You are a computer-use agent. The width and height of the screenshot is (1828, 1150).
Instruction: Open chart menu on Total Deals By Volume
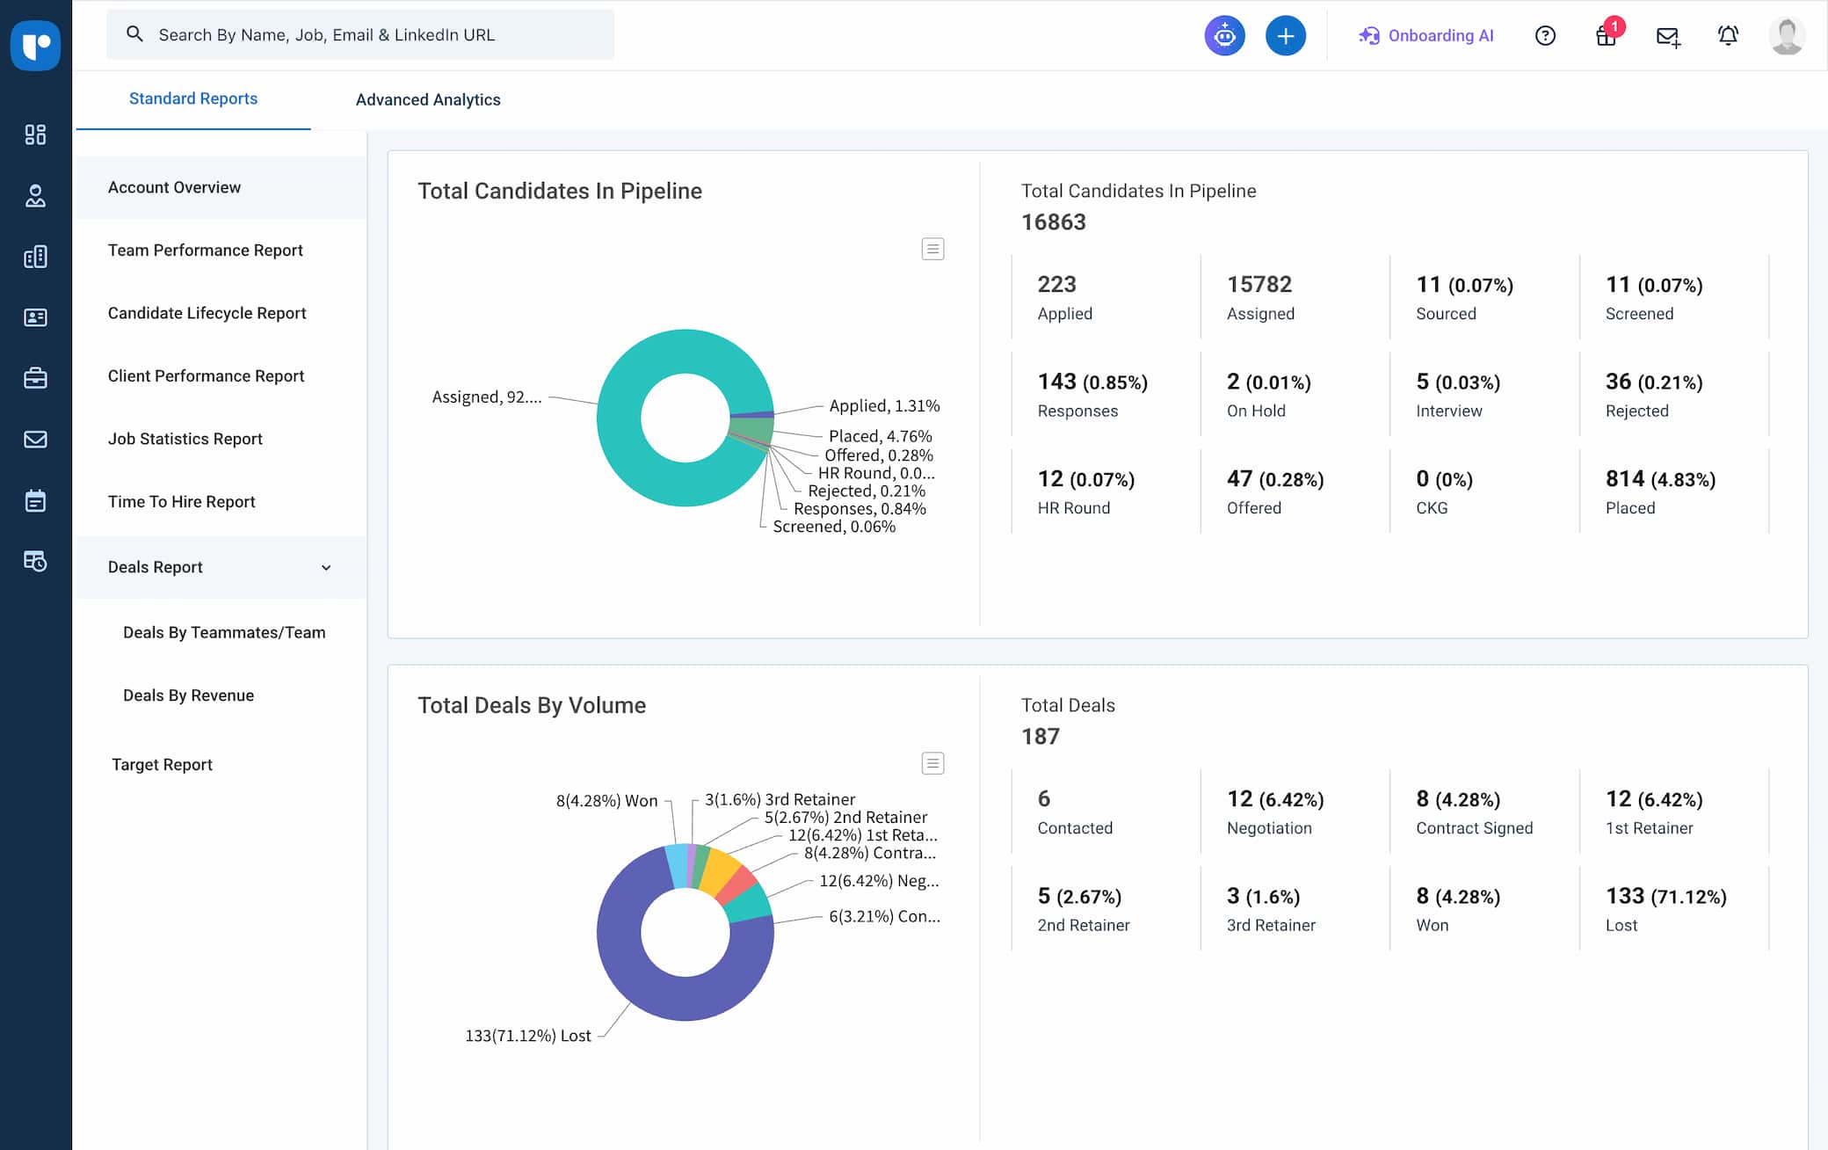click(932, 763)
